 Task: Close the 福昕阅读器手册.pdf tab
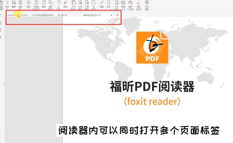coord(112,15)
